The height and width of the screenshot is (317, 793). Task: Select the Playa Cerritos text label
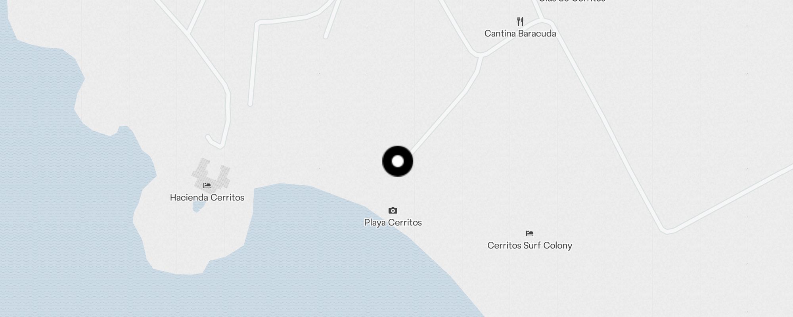[x=393, y=223]
